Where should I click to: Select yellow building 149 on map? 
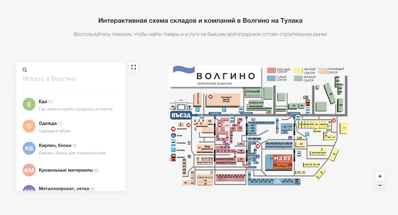click(334, 155)
